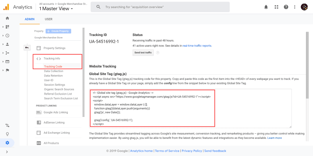Open the apps grid icon
Screen dimensions: 313x156
tap(276, 7)
